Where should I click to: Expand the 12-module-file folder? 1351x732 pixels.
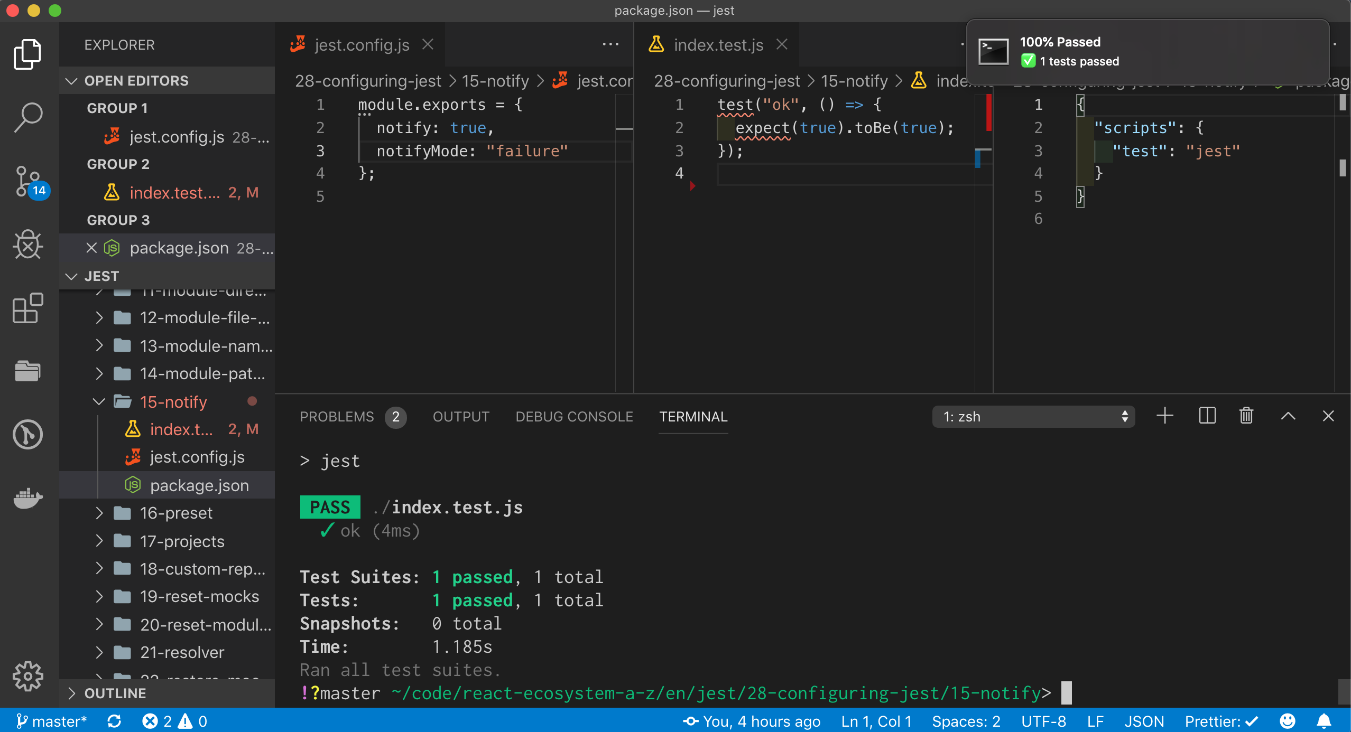tap(167, 317)
